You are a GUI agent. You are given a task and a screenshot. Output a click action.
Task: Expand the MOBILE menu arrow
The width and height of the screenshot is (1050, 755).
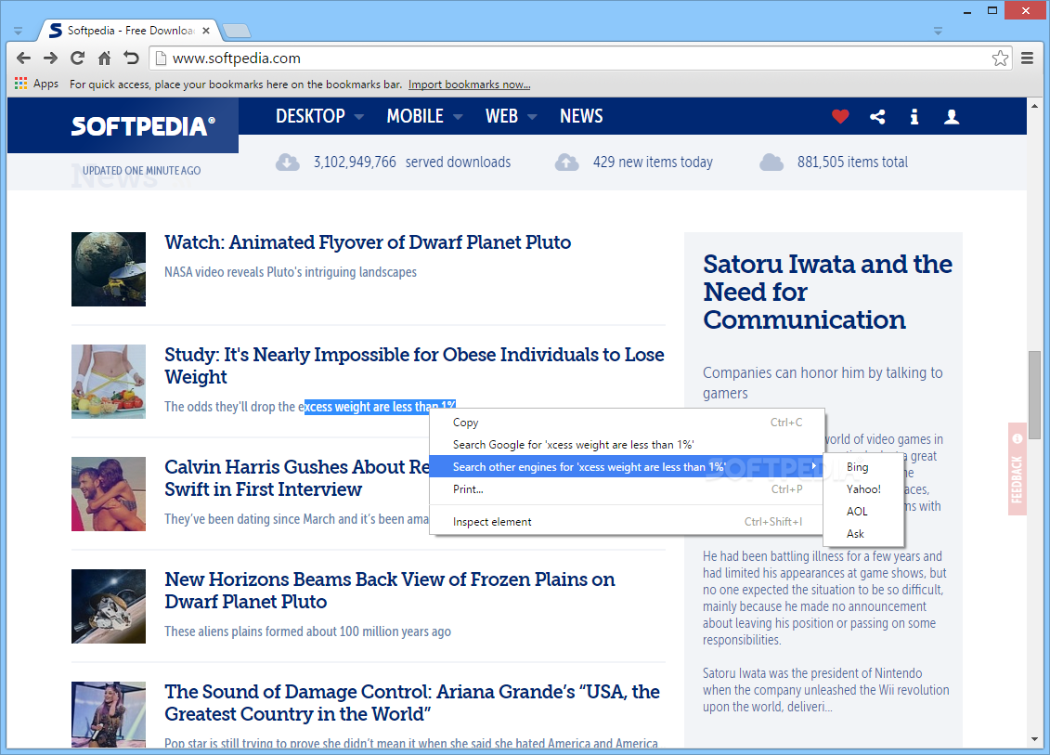tap(458, 117)
